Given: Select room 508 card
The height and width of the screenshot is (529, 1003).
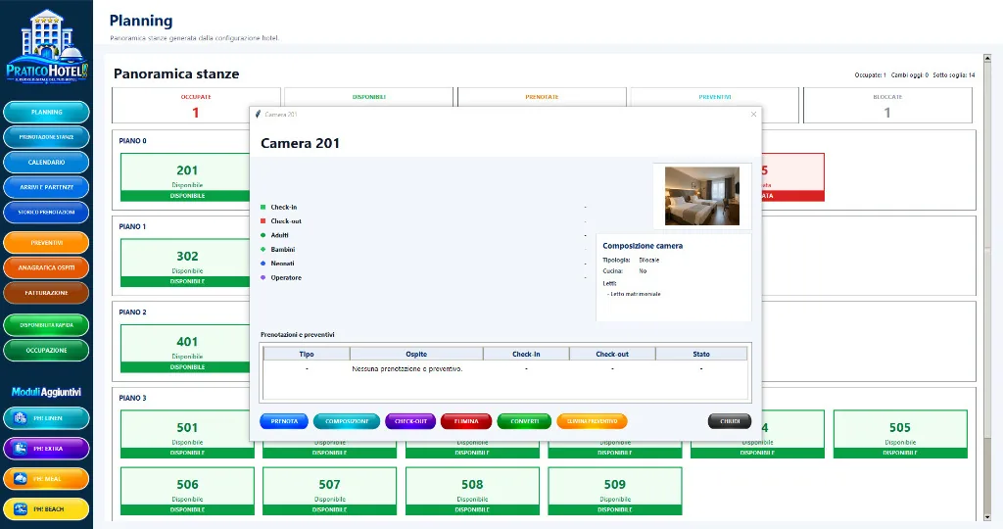Looking at the screenshot, I should (472, 491).
